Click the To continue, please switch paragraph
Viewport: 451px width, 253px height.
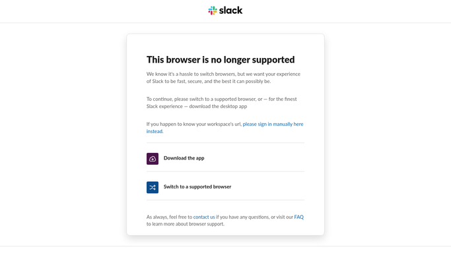(221, 103)
